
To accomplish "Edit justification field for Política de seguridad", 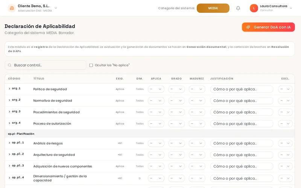I will [242, 89].
